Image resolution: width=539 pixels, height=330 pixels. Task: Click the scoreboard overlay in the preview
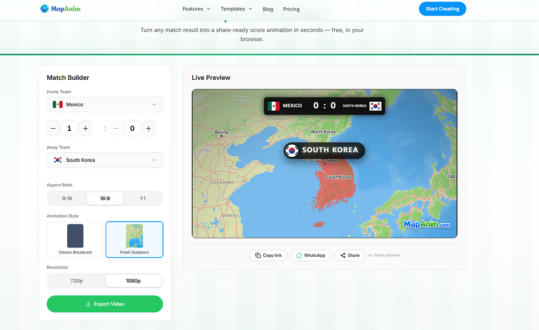(324, 106)
